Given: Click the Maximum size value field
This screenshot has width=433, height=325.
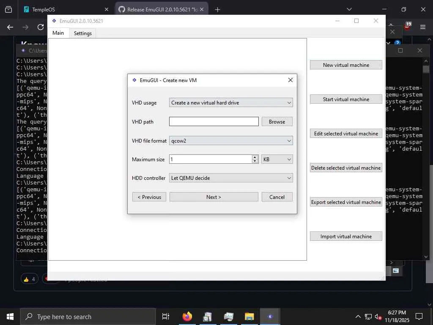Looking at the screenshot, I should (x=211, y=159).
